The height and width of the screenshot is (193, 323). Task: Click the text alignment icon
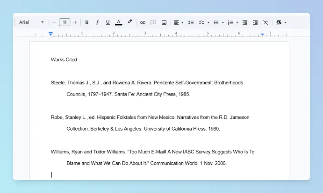coord(176,22)
